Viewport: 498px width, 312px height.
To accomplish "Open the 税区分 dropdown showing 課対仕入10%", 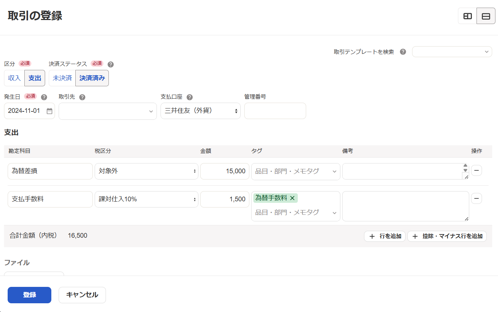I will [x=146, y=199].
